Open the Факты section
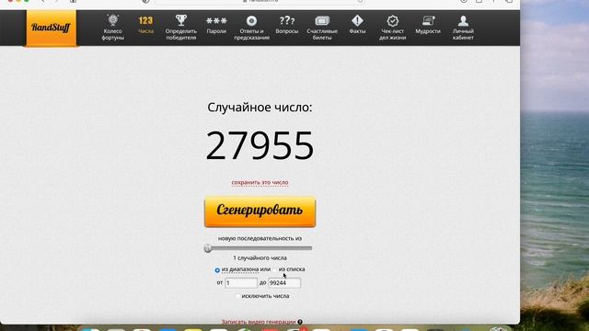This screenshot has height=331, width=589. [357, 25]
